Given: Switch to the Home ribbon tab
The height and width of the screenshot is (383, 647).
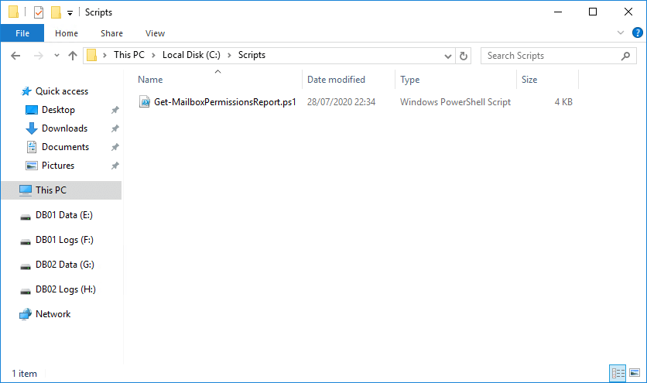Looking at the screenshot, I should pyautogui.click(x=67, y=33).
